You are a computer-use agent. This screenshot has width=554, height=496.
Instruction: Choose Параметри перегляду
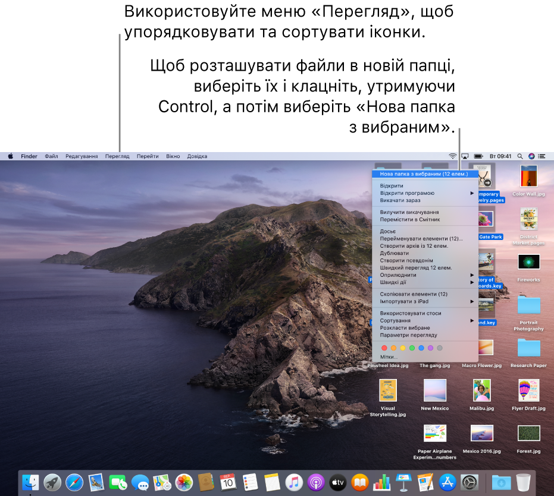pyautogui.click(x=425, y=335)
